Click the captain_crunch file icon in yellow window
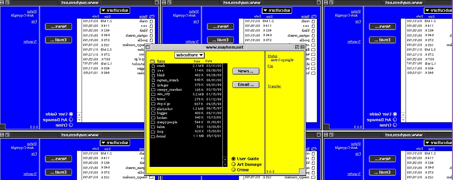 click(153, 80)
